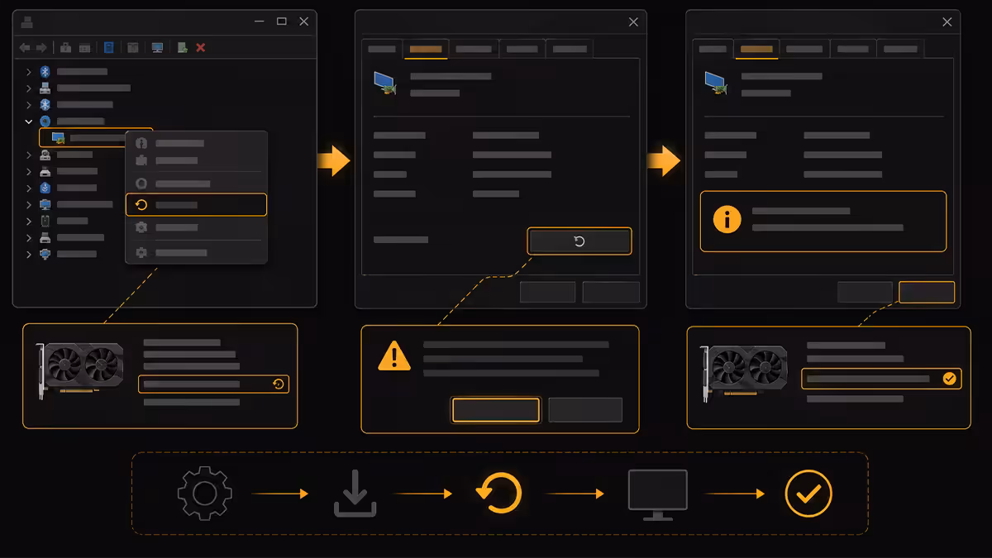
Task: Switch to the last tab in the middle window
Action: [570, 49]
